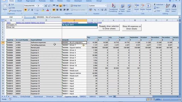This screenshot has width=182, height=102.
Task: Open Conditional Formatting menu
Action: click(x=113, y=8)
